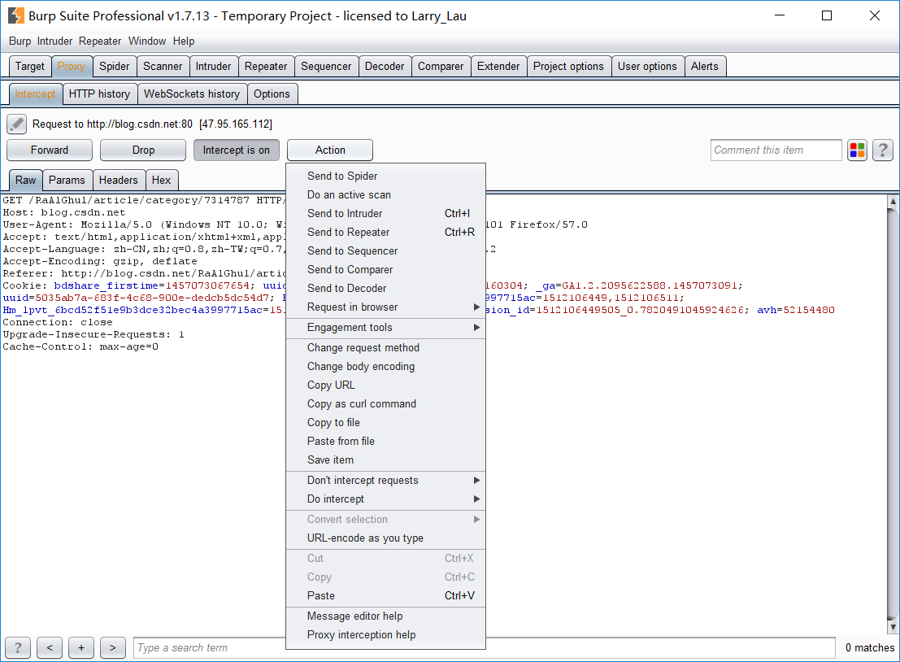This screenshot has width=900, height=662.
Task: Choose Paste in the context menu
Action: 385,596
